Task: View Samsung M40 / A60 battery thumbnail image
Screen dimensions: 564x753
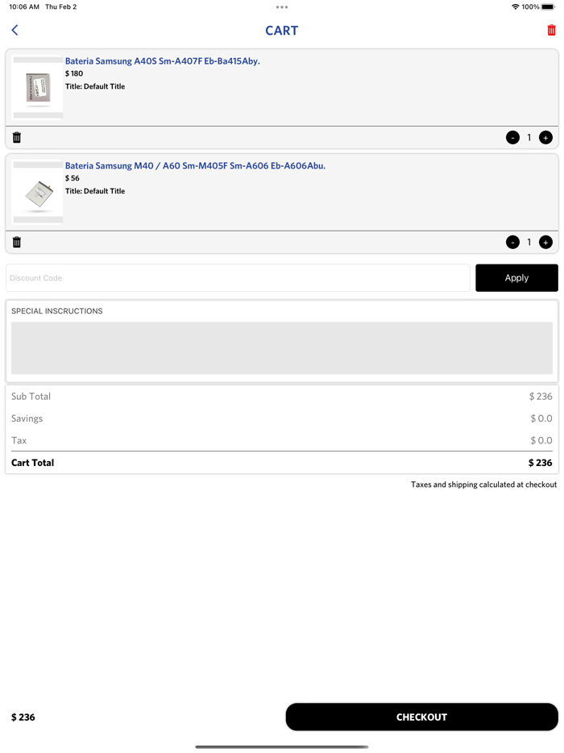Action: tap(38, 193)
